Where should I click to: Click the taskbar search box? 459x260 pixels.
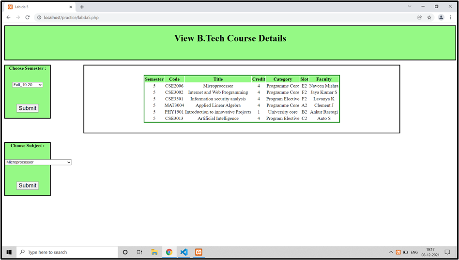(x=67, y=252)
